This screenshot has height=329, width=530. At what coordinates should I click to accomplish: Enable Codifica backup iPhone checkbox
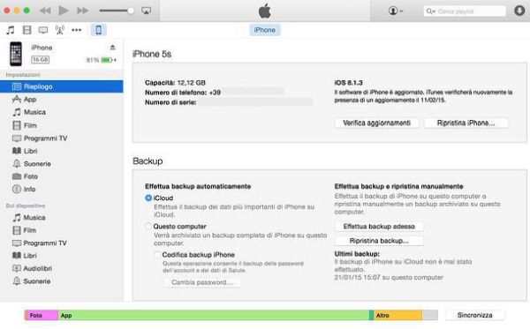157,255
